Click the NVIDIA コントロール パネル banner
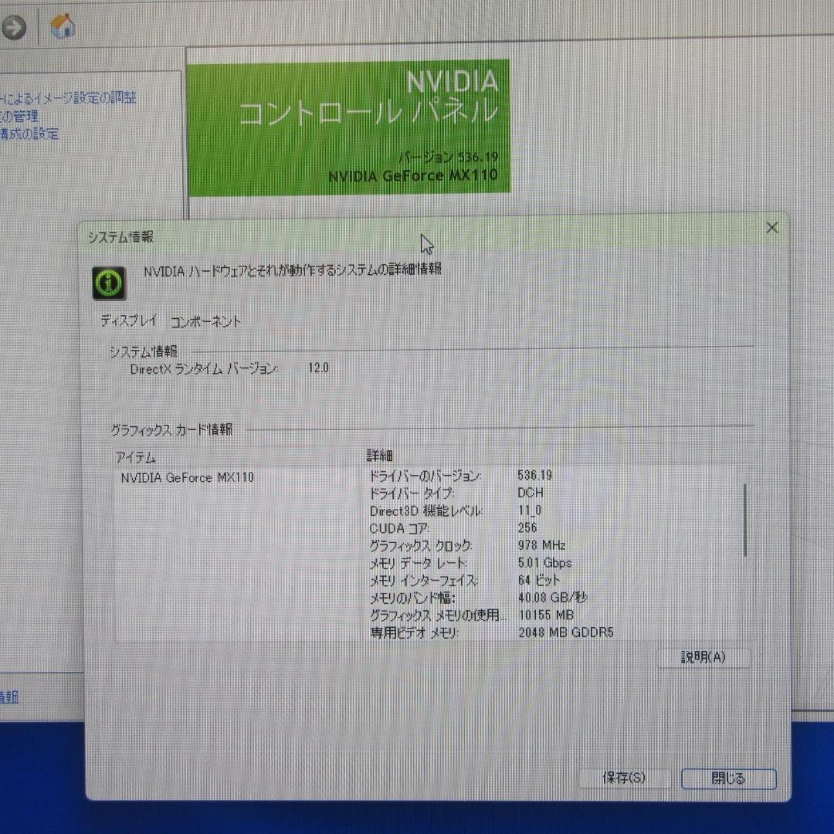Image resolution: width=834 pixels, height=834 pixels. pos(349,127)
